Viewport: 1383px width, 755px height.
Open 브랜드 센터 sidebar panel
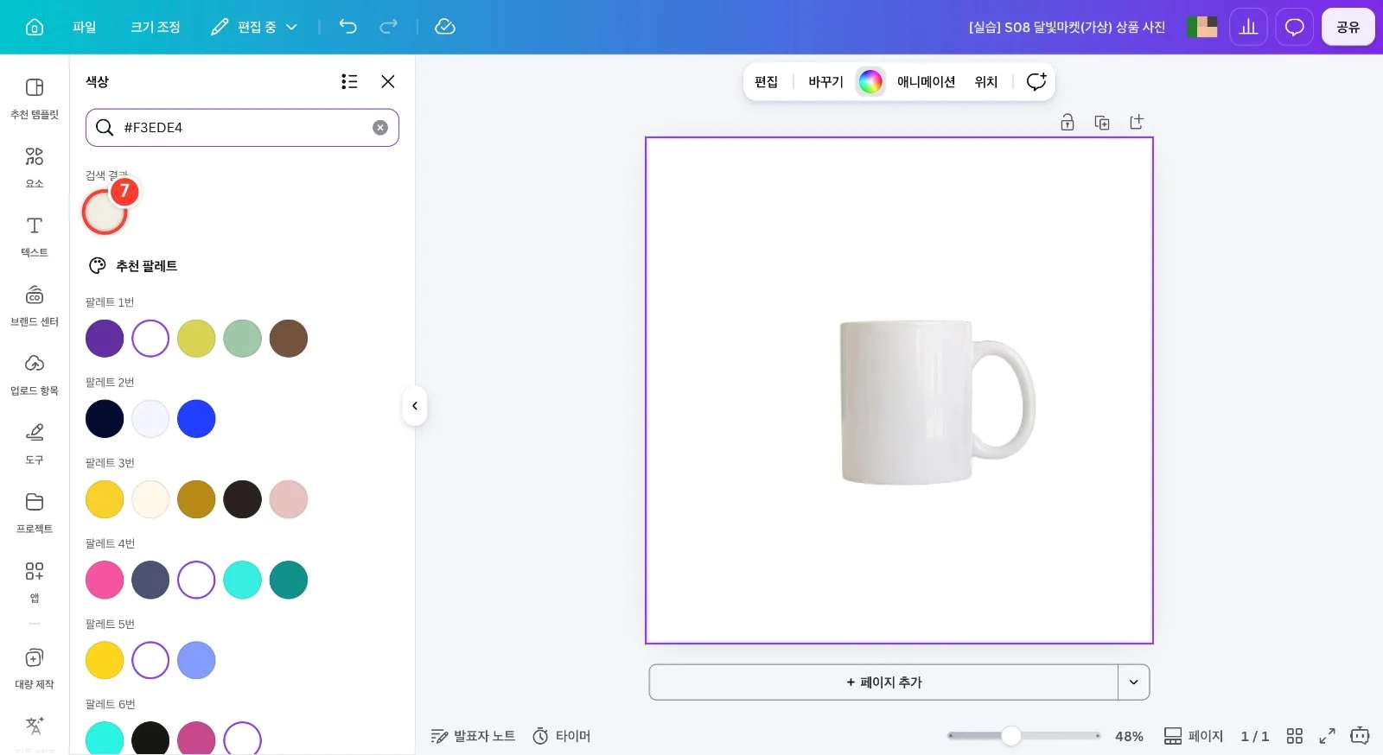pos(35,306)
